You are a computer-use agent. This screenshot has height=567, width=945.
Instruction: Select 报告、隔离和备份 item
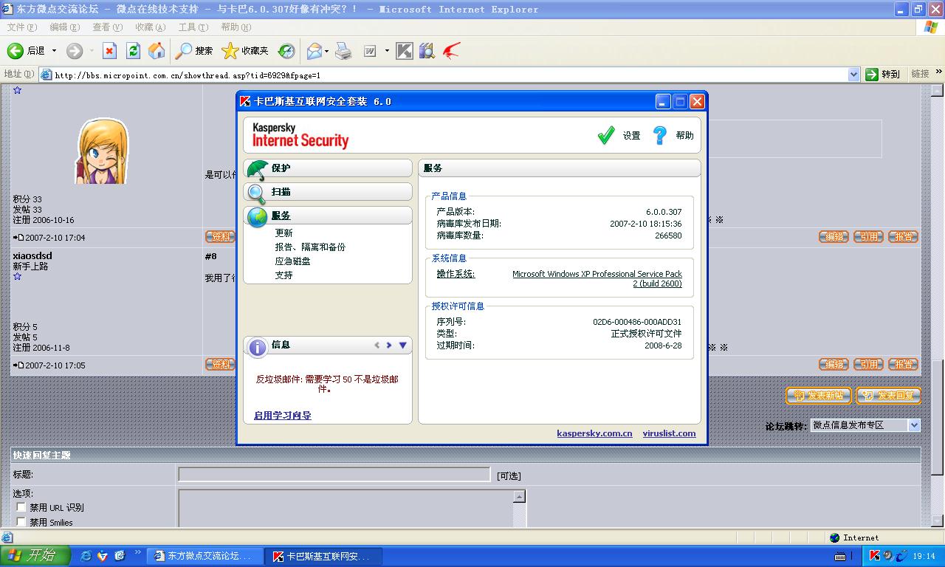pyautogui.click(x=310, y=247)
